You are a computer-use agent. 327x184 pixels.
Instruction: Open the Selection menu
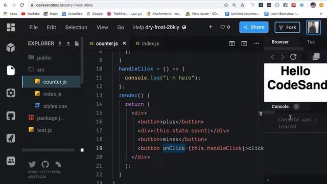click(x=76, y=27)
